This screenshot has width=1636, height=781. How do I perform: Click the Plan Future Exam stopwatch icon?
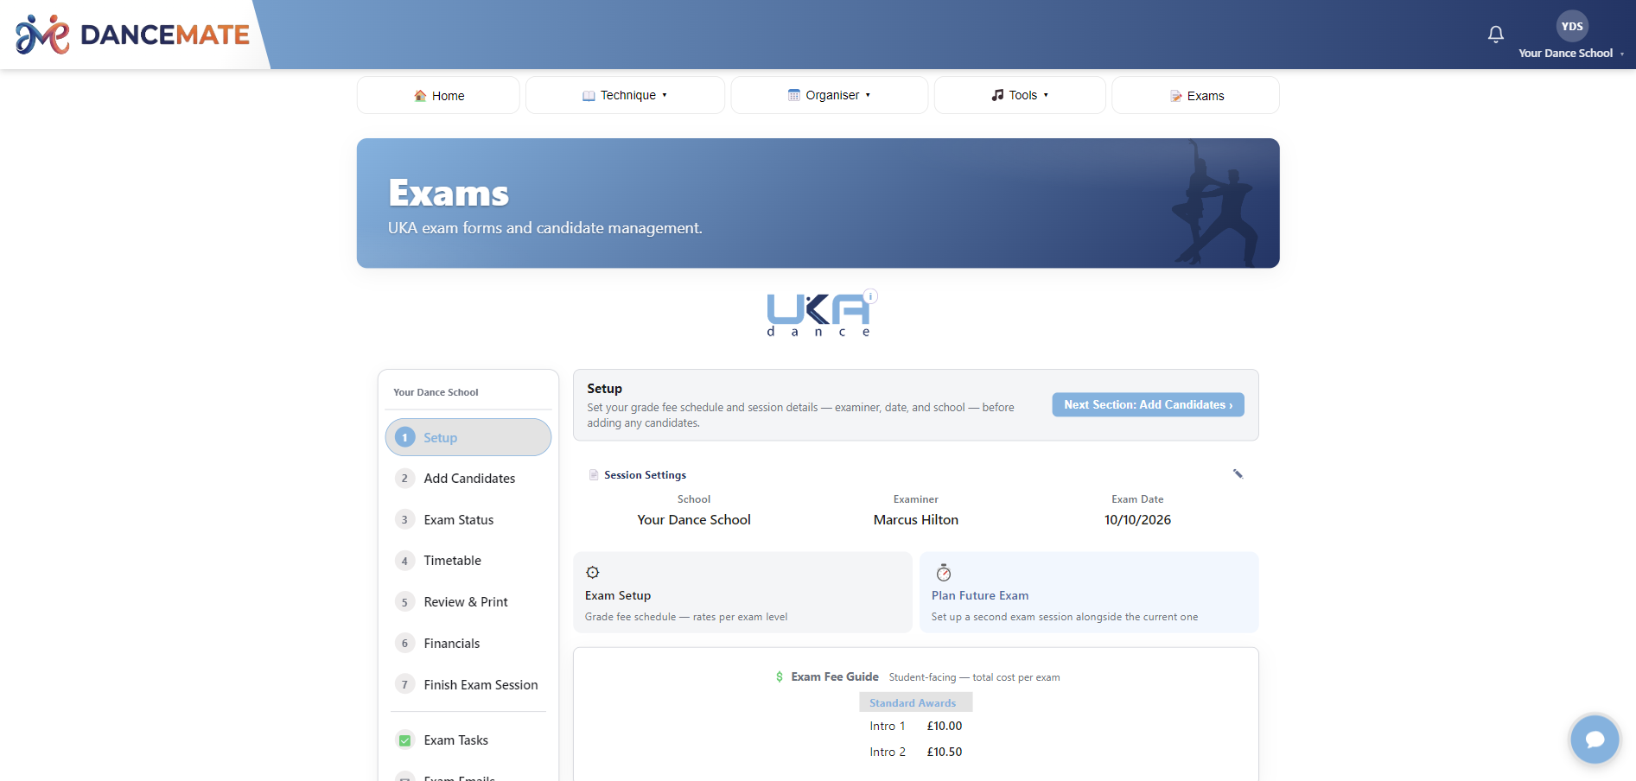(x=944, y=573)
